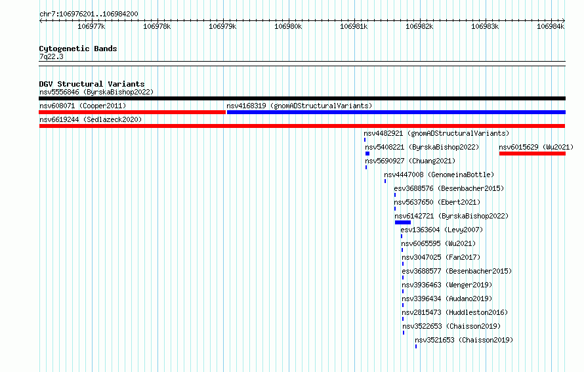Image resolution: width=584 pixels, height=372 pixels.
Task: Click ruler position 106982k
Action: (419, 26)
